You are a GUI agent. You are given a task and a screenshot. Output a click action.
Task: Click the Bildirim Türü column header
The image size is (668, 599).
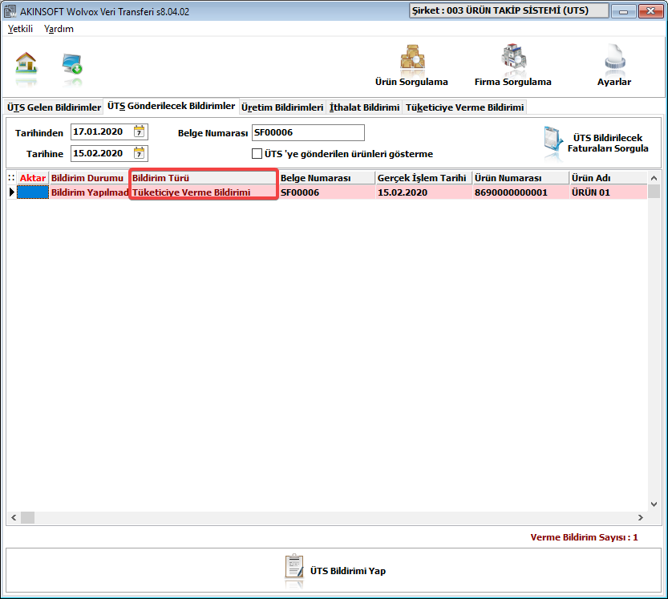click(204, 178)
